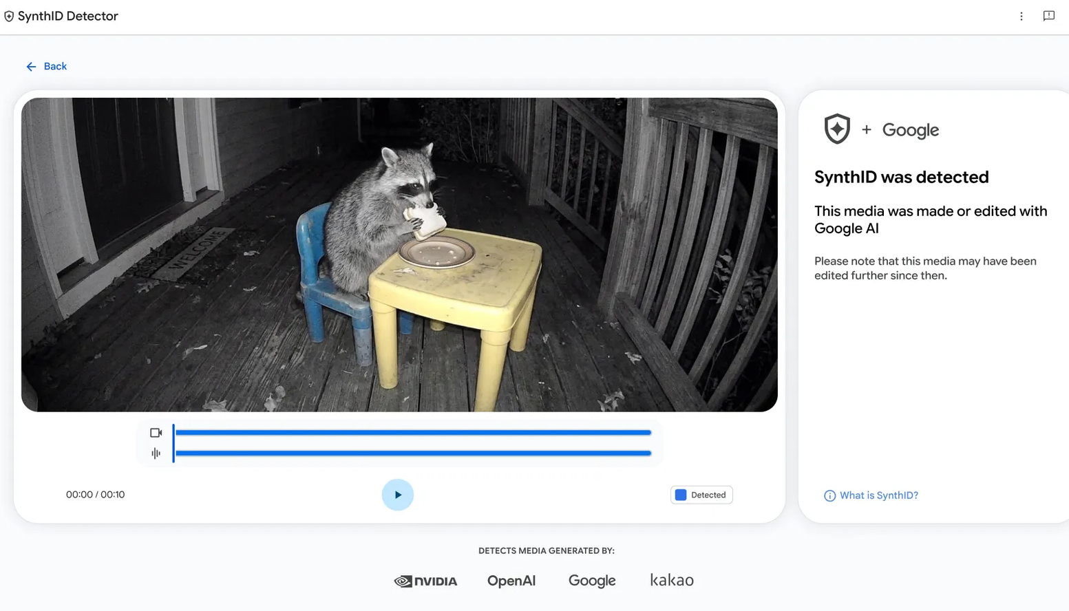
Task: Click the kakao logo
Action: [672, 580]
